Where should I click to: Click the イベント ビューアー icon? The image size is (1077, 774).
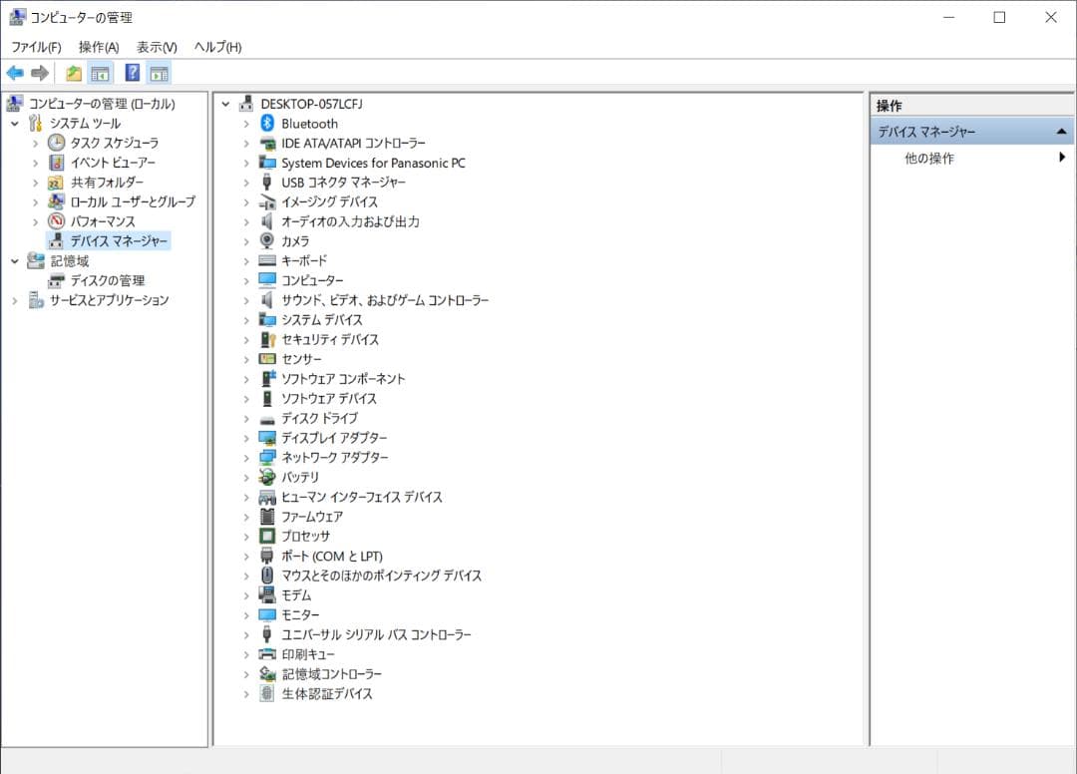click(55, 162)
